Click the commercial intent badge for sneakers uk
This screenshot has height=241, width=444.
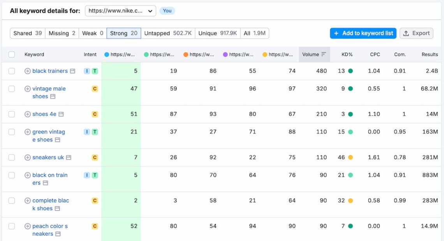(95, 158)
